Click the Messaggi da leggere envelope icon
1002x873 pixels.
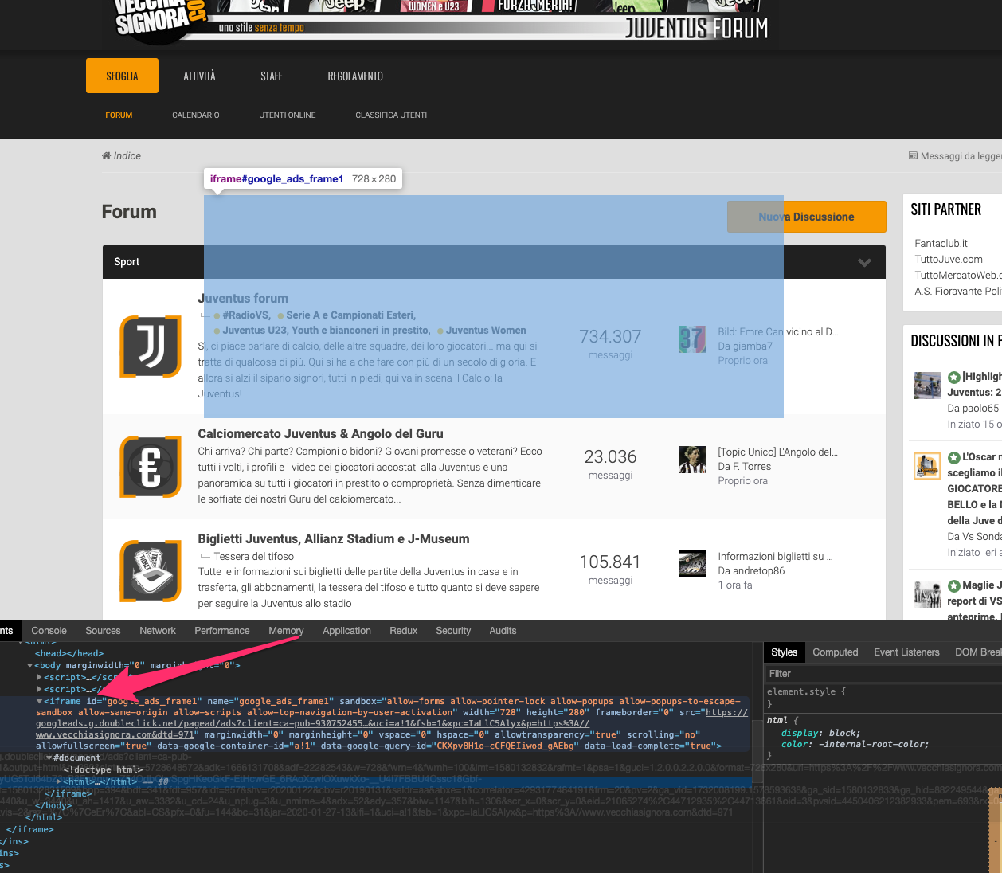coord(914,155)
